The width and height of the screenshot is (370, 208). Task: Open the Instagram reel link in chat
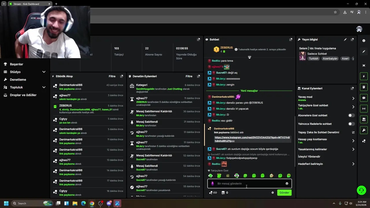pyautogui.click(x=252, y=139)
